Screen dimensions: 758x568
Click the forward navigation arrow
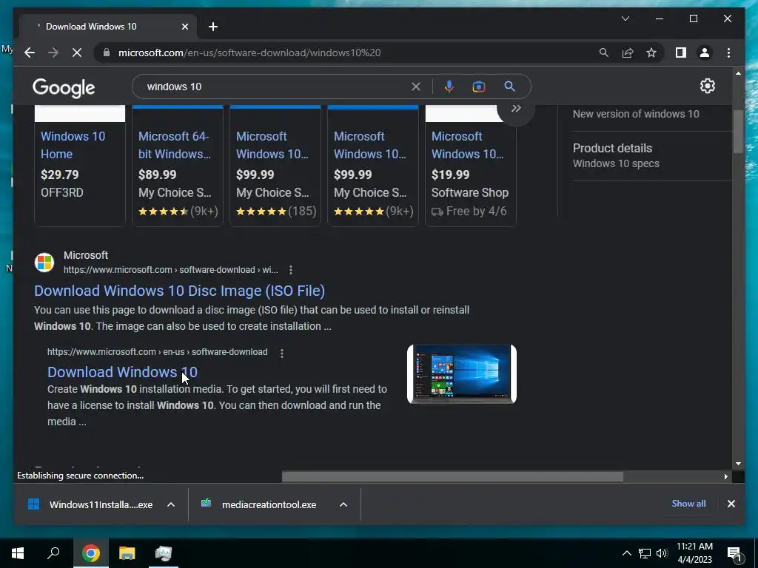point(53,53)
